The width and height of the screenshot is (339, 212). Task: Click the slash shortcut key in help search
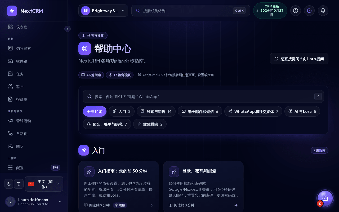click(318, 96)
